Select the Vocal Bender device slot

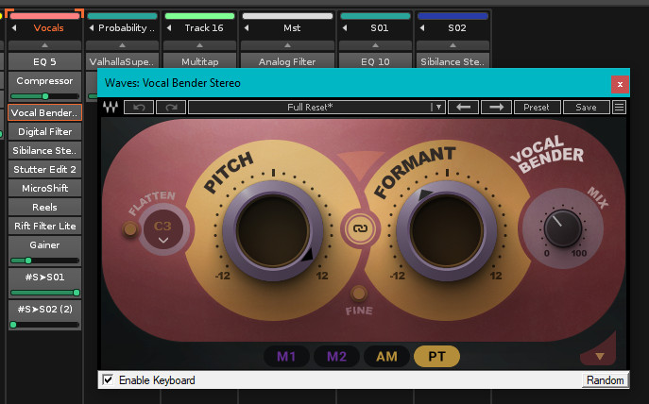coord(44,112)
